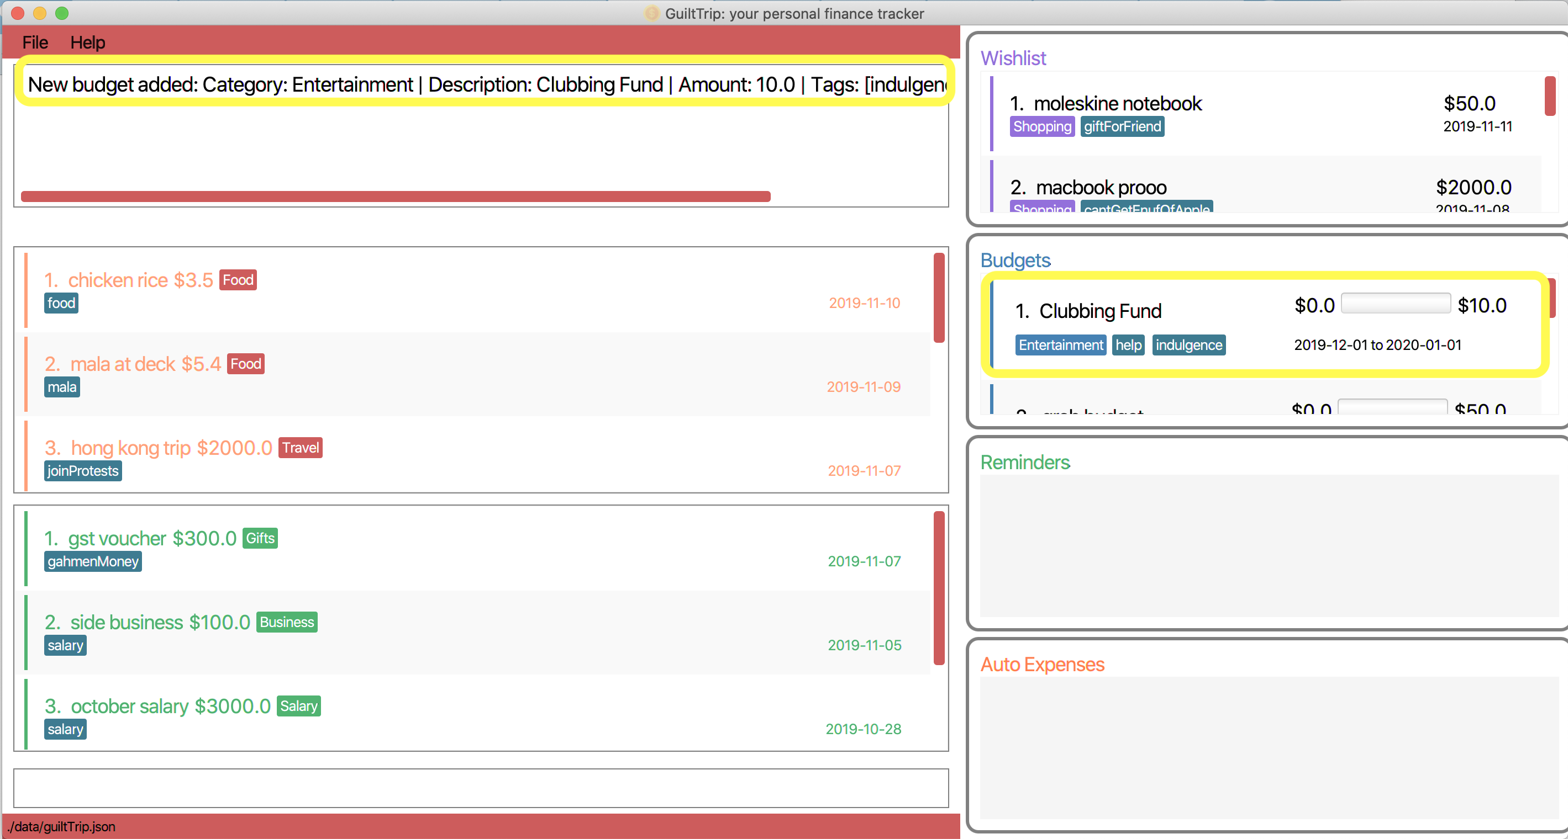This screenshot has height=839, width=1568.
Task: Click the empty Auto Expenses list area
Action: coord(1269,748)
